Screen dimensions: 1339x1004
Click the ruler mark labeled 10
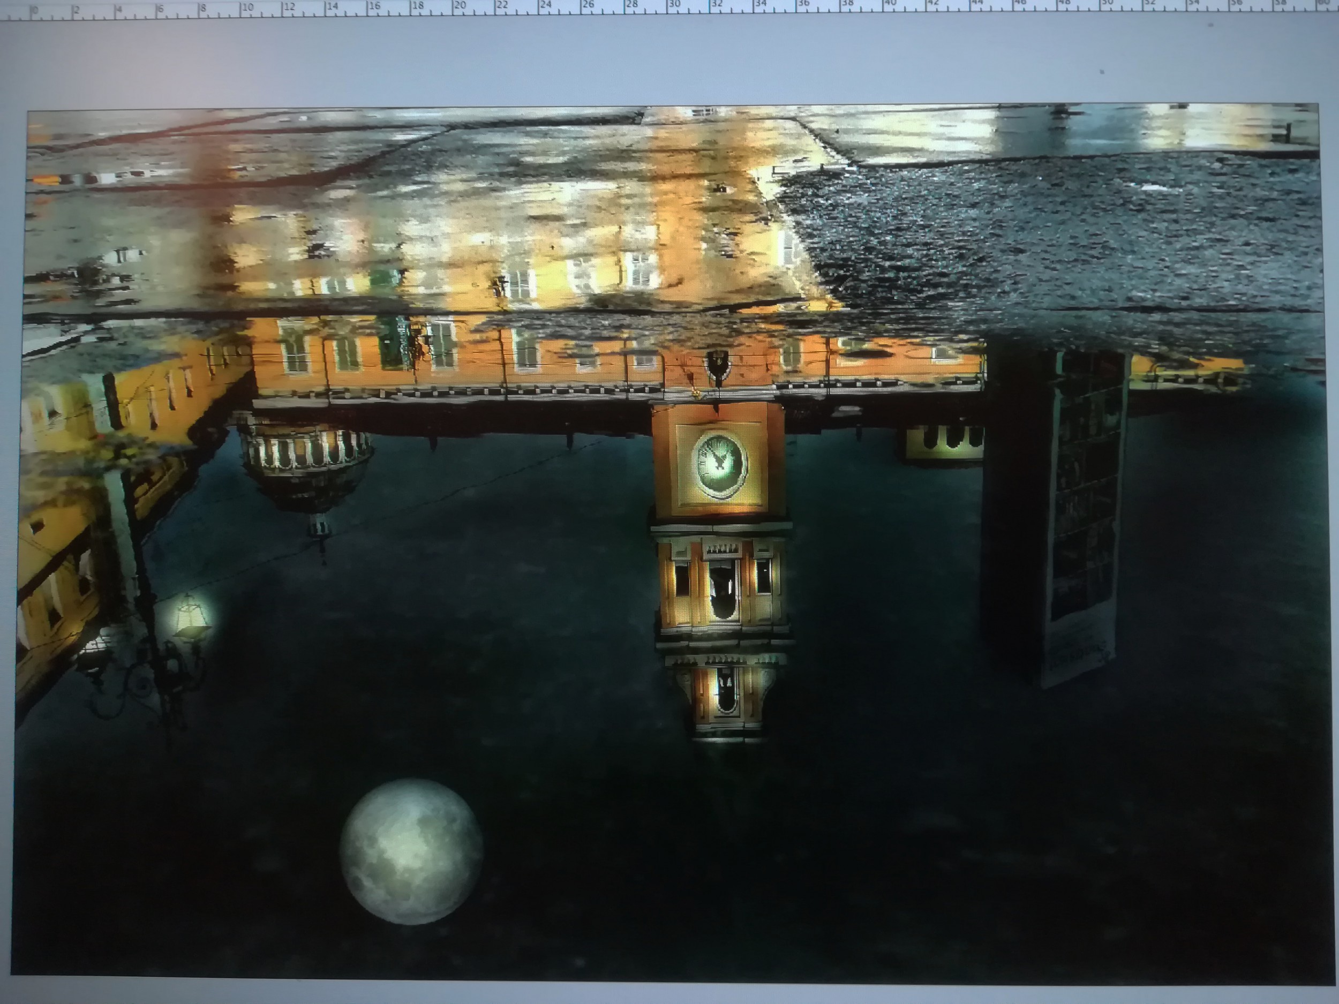click(246, 9)
